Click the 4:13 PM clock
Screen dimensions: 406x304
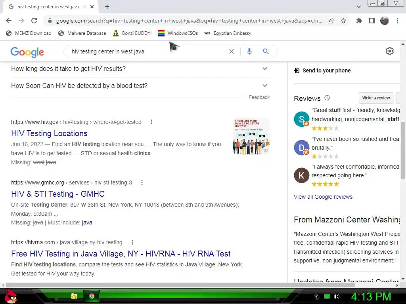(x=371, y=296)
